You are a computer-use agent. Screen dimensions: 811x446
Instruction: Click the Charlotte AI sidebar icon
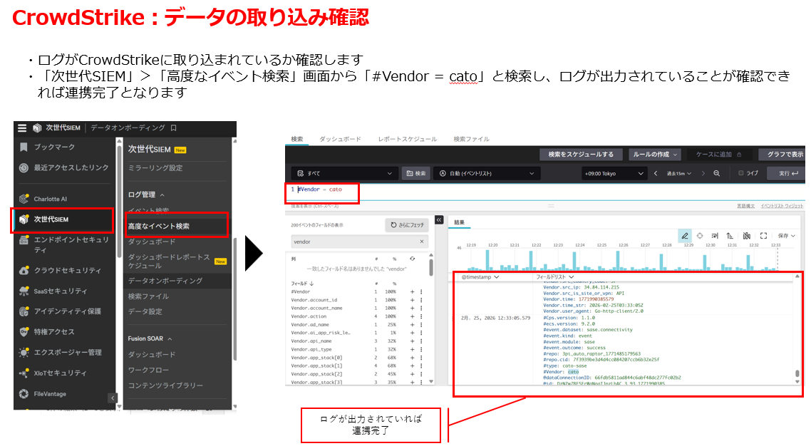(x=24, y=199)
